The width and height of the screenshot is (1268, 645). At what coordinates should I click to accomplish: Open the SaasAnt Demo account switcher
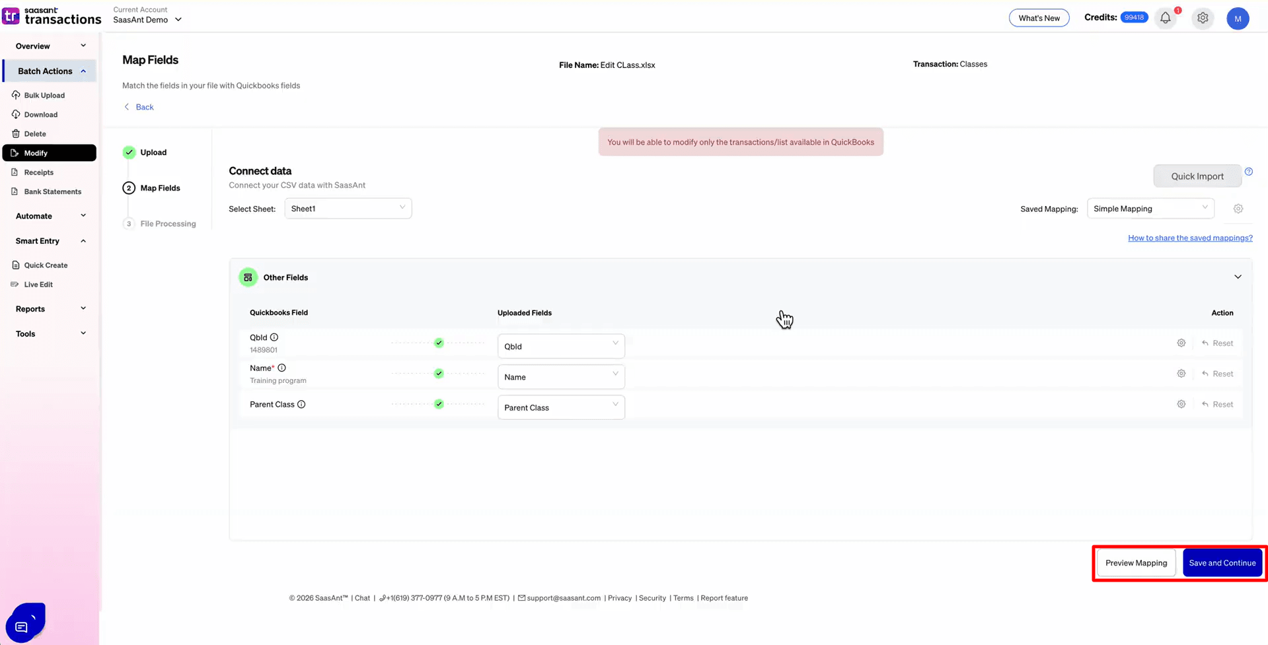(x=147, y=19)
